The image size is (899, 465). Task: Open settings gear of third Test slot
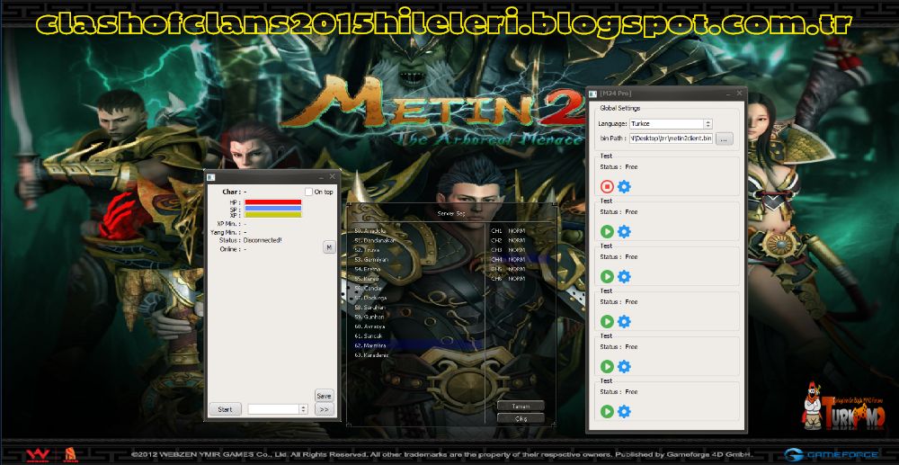click(x=624, y=276)
